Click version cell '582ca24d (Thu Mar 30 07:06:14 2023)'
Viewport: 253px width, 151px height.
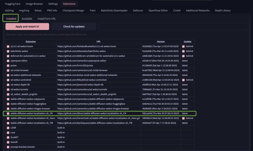click(x=161, y=113)
